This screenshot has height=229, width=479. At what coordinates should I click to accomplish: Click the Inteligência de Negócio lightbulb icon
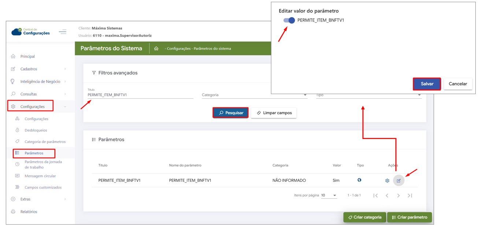tap(13, 81)
